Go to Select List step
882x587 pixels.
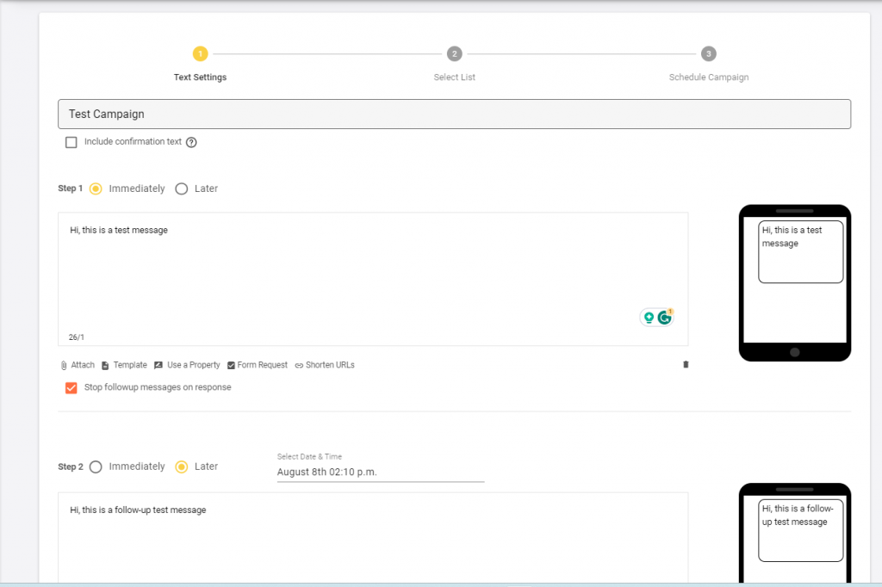click(x=455, y=77)
